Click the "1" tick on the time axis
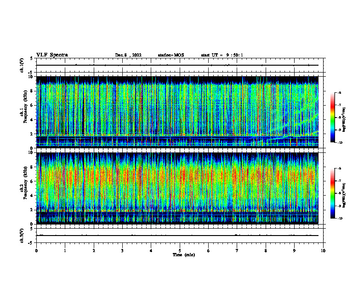Image resolution: width=364 pixels, height=281 pixels. tap(65, 251)
